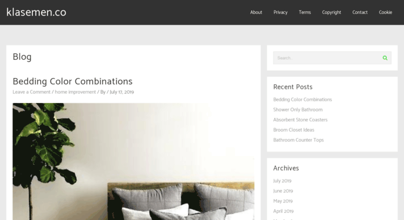Image resolution: width=404 pixels, height=220 pixels.
Task: Open Bathroom Counter Tops recent post
Action: point(298,140)
